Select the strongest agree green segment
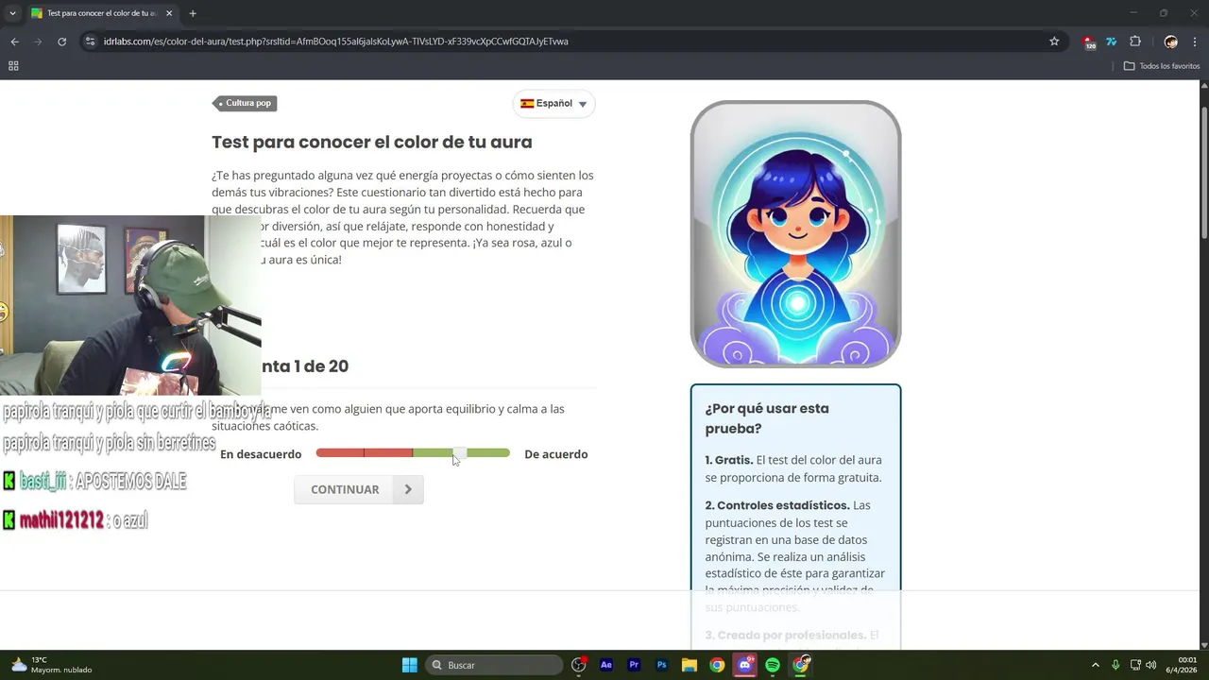The height and width of the screenshot is (680, 1209). pos(485,453)
